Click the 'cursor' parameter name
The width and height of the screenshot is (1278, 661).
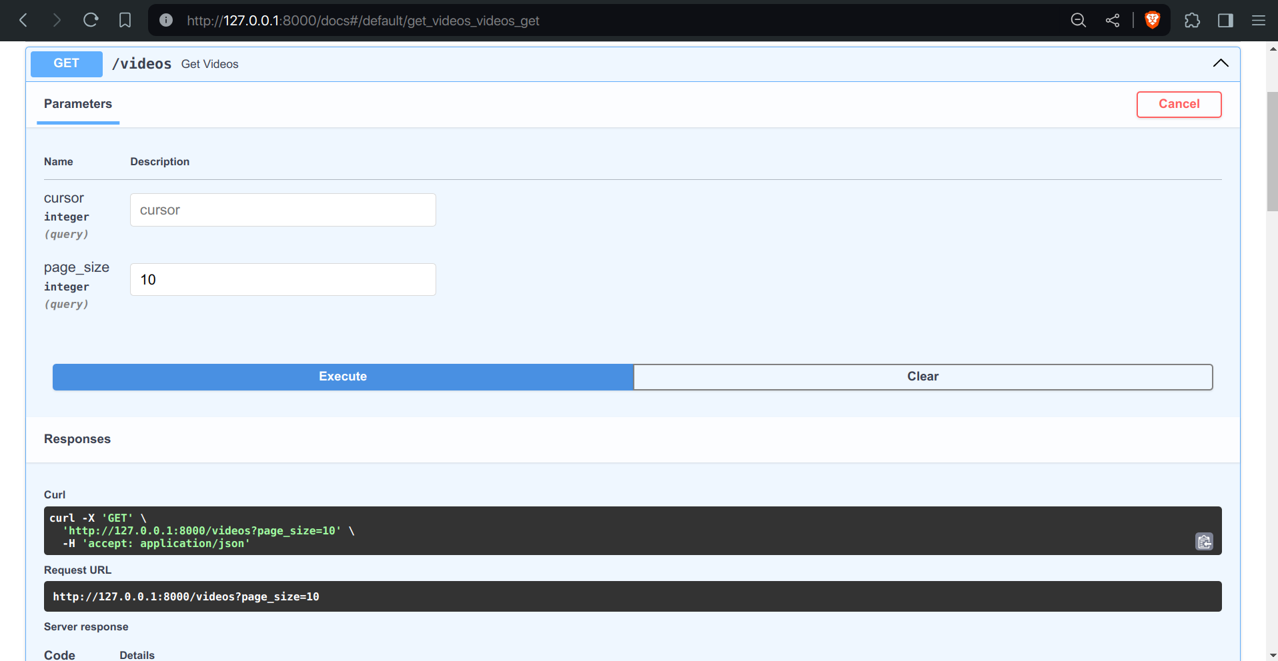(64, 199)
